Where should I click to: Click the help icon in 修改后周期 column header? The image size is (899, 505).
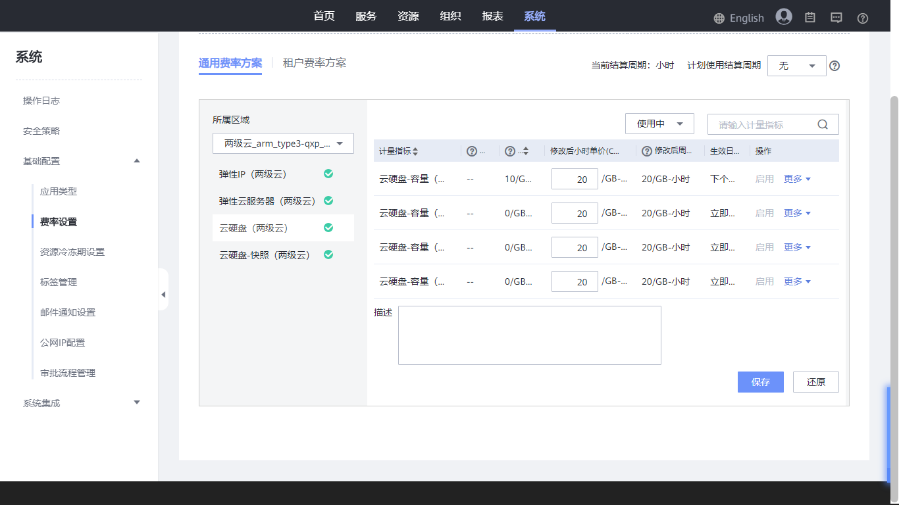pos(647,151)
